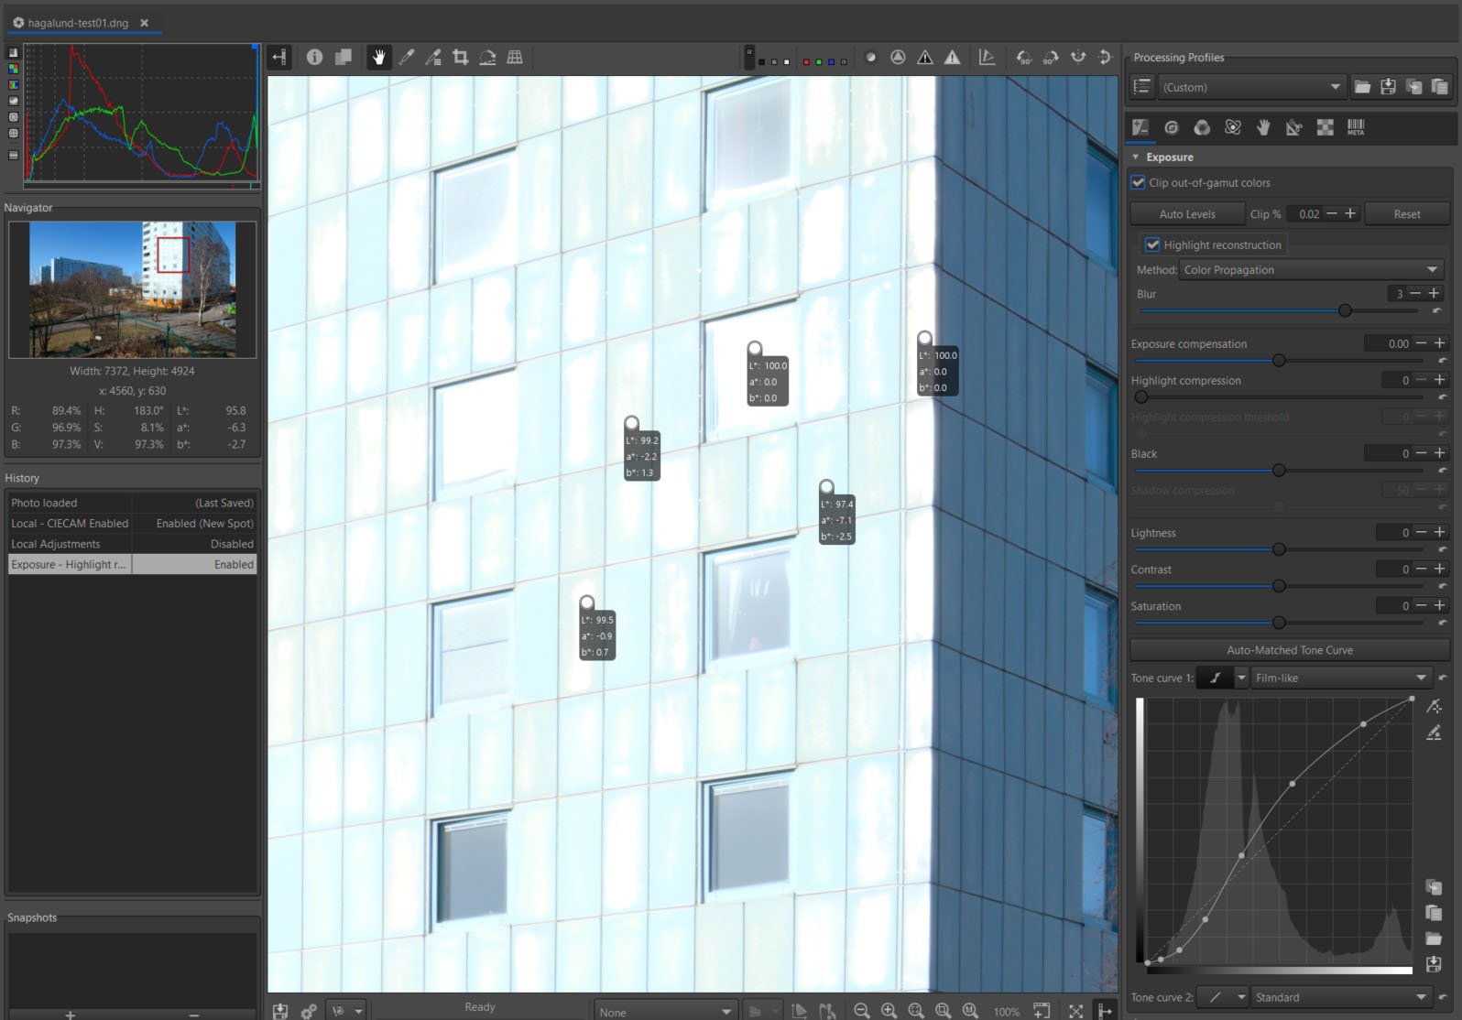Image resolution: width=1462 pixels, height=1020 pixels.
Task: Toggle the clipped highlight indication warning
Action: pyautogui.click(x=953, y=58)
